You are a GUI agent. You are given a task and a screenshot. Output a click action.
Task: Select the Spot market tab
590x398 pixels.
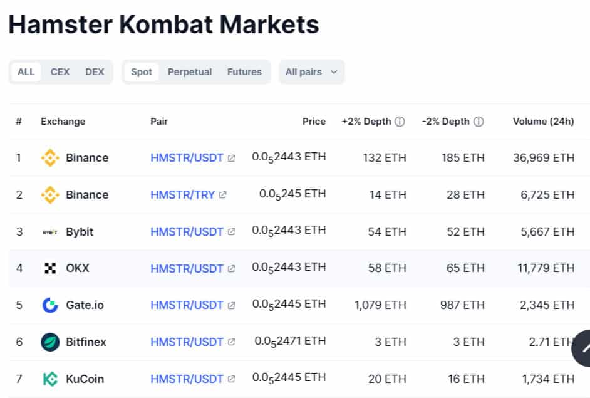click(142, 72)
